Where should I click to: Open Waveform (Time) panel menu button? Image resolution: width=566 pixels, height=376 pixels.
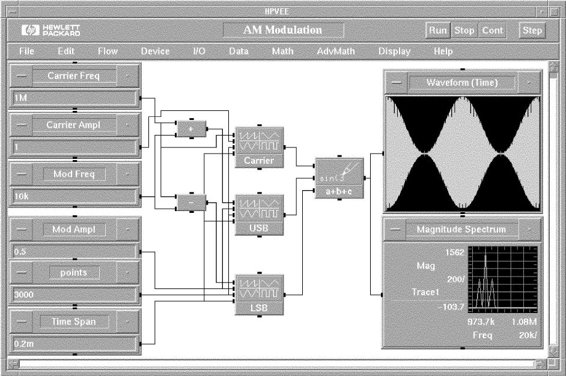coord(396,83)
